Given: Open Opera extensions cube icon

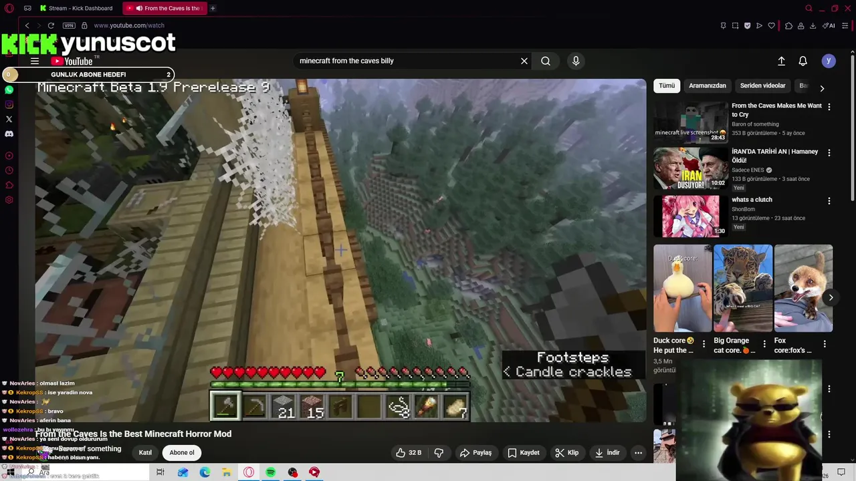Looking at the screenshot, I should tap(788, 25).
